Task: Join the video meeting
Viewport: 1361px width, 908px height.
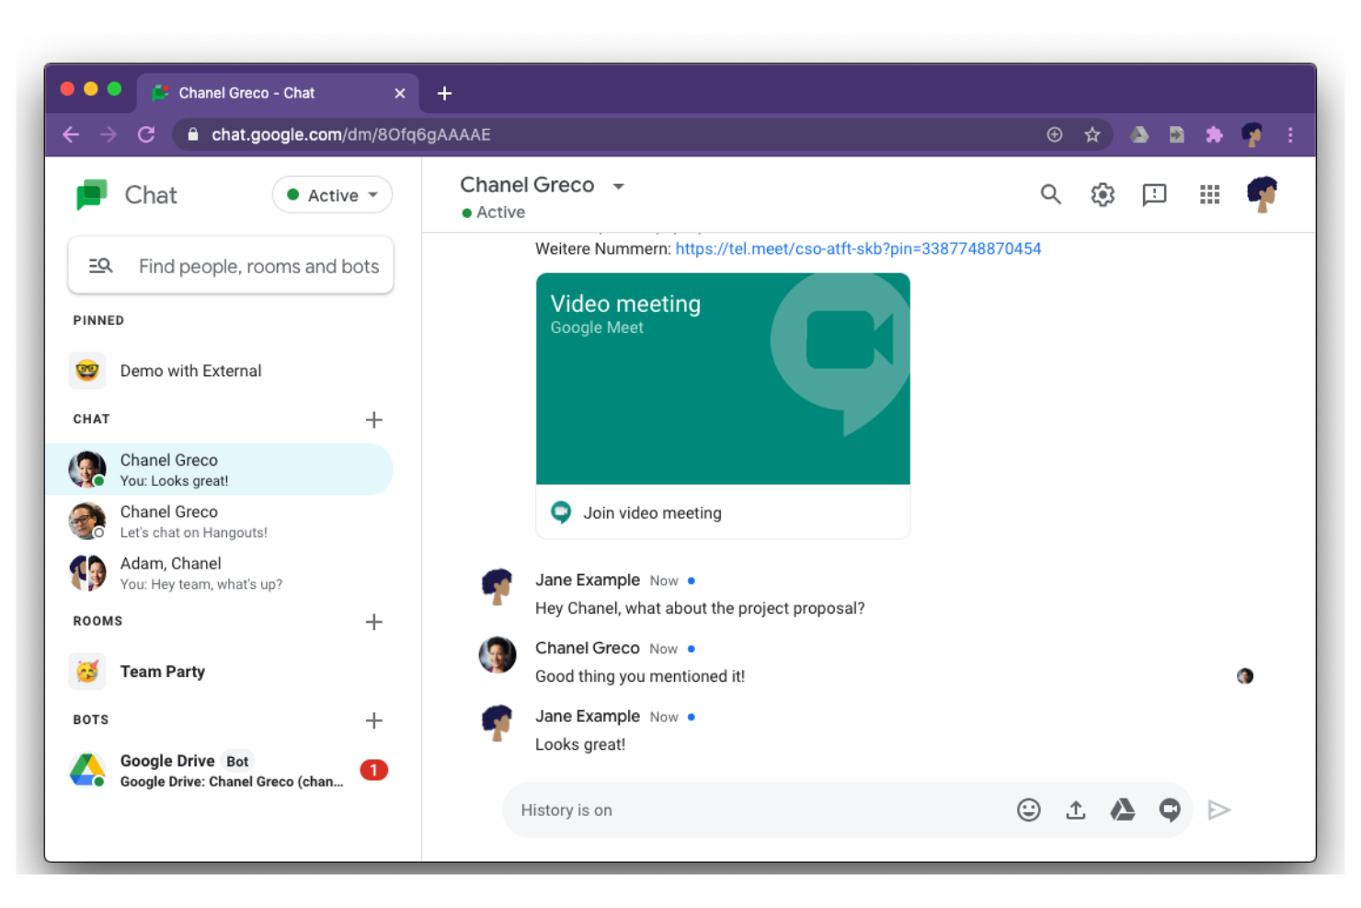Action: point(652,512)
